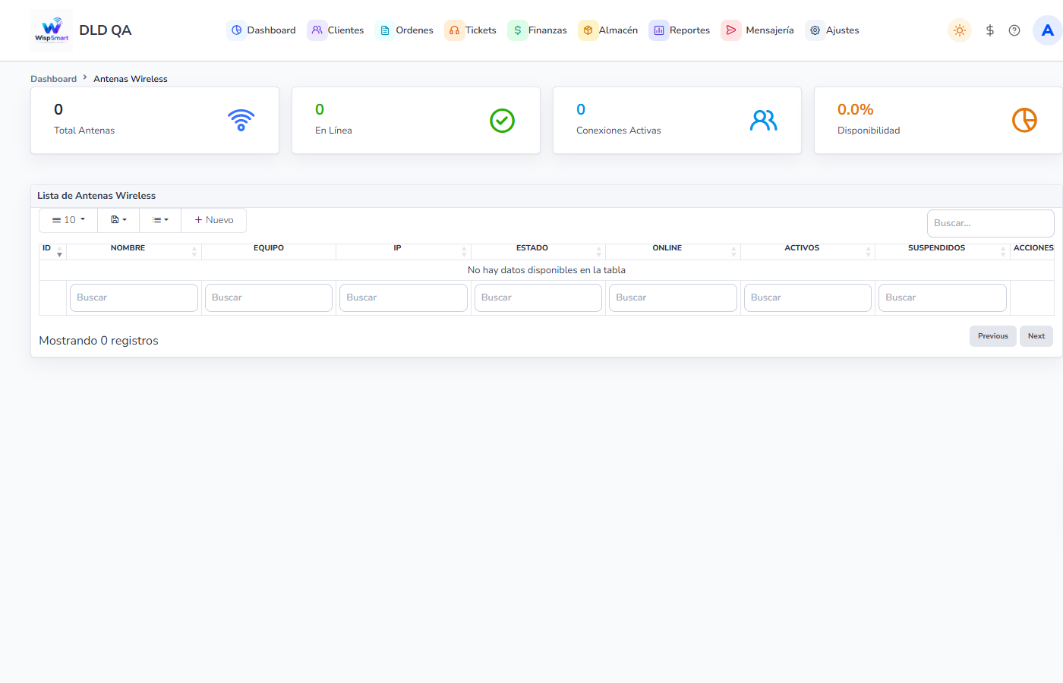Click the EQUIPO column Buscar filter field
Viewport: 1063px width, 683px height.
[x=269, y=297]
